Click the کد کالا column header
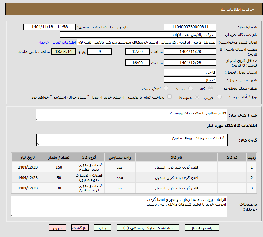This screenshot has width=263, height=237. click(x=232, y=157)
